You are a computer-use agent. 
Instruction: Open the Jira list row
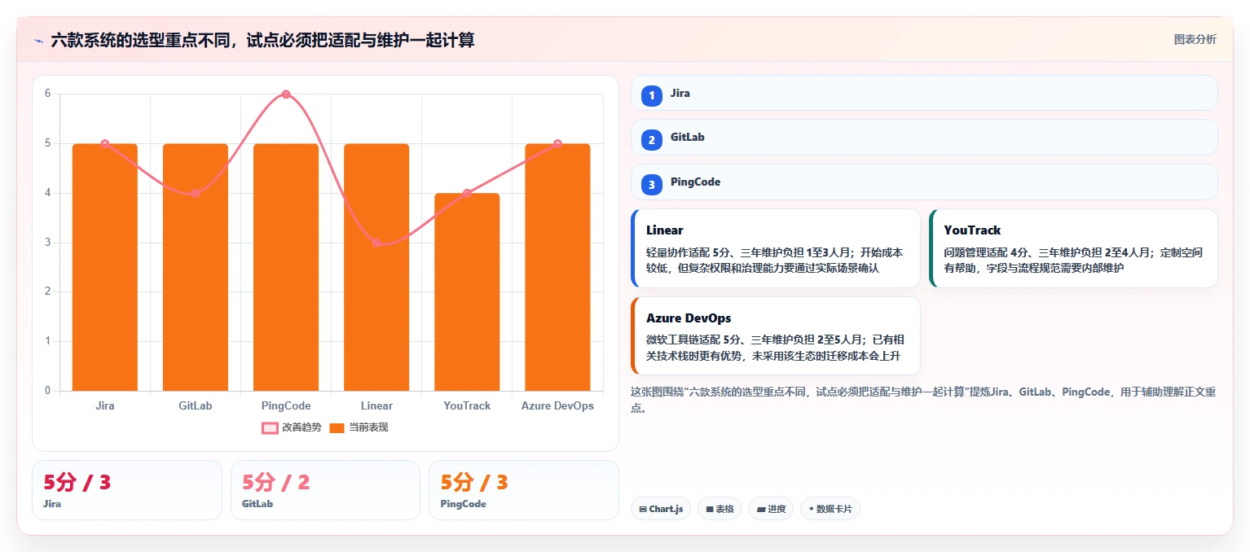(x=924, y=93)
